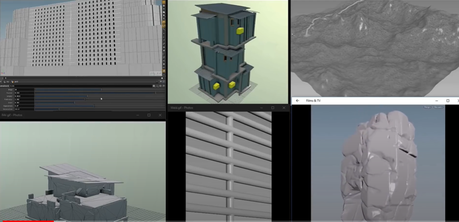Close the Weld.gif Photos window

point(284,108)
